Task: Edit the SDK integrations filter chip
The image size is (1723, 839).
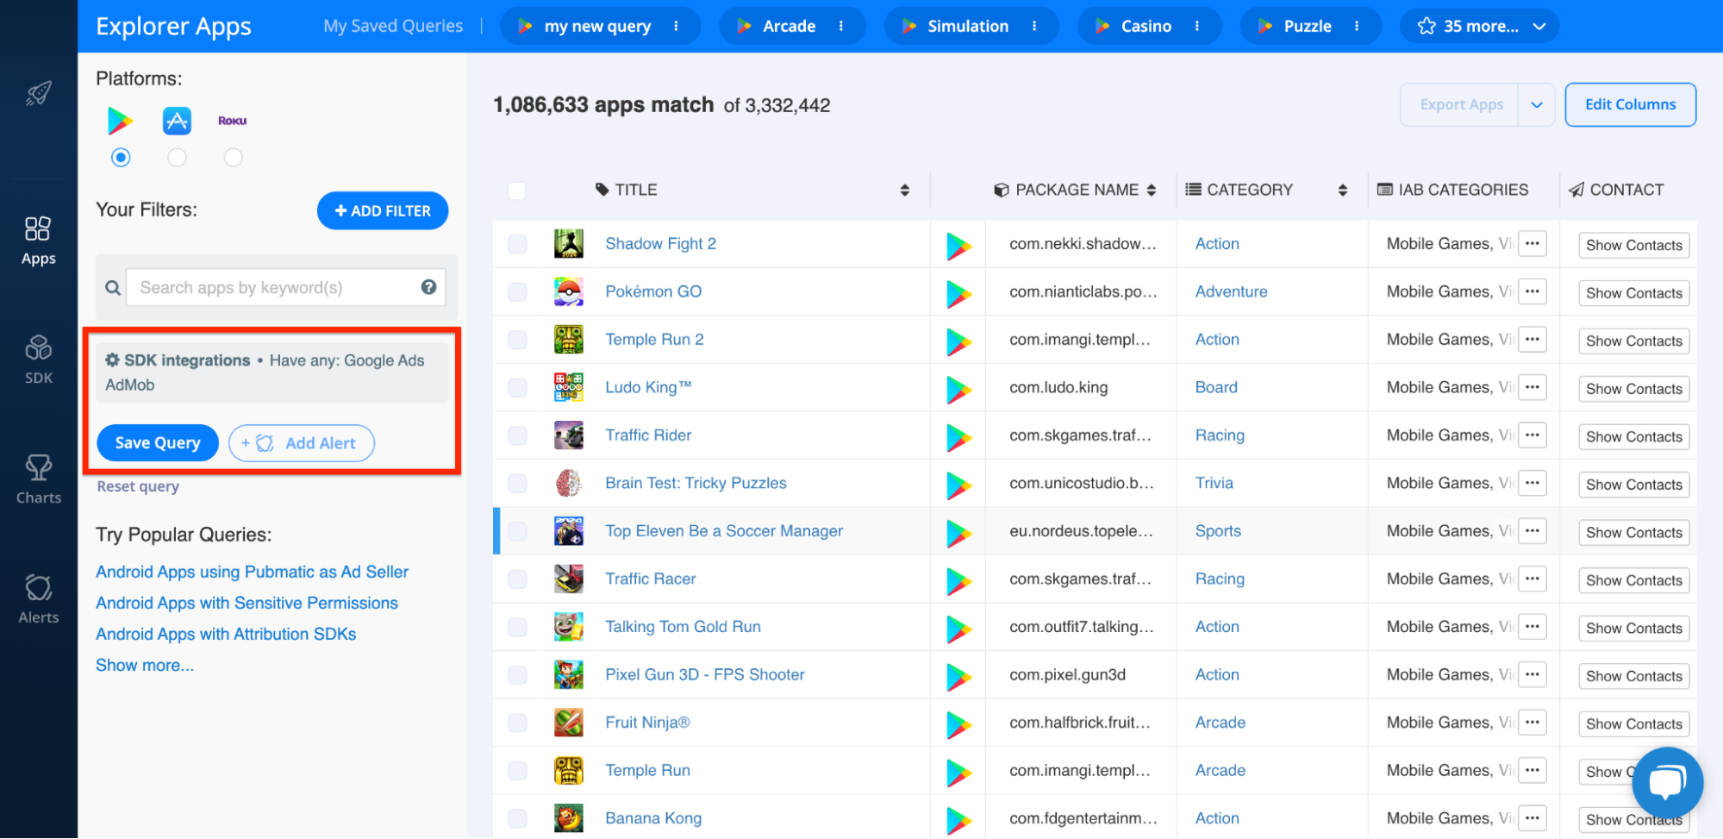Action: coord(272,373)
